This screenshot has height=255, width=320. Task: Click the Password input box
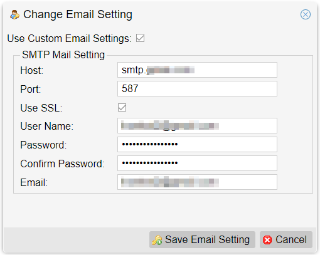[x=197, y=144]
